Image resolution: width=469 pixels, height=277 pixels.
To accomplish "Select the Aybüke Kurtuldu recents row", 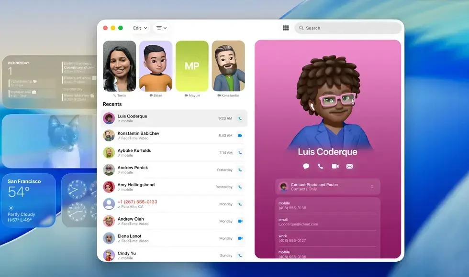I will [x=174, y=152].
